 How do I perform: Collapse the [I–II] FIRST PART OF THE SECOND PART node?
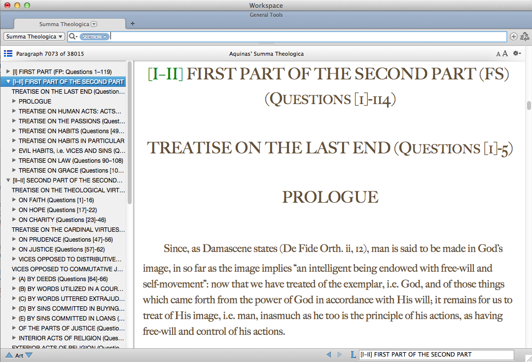point(8,81)
